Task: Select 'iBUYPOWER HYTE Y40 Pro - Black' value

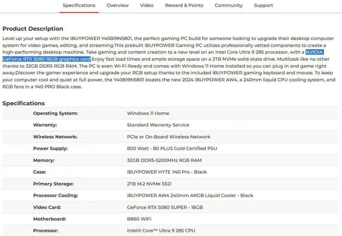Action: click(167, 172)
